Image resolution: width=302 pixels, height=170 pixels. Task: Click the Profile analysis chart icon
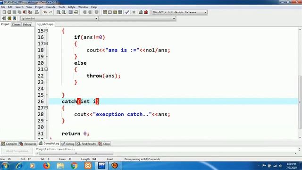(141, 12)
